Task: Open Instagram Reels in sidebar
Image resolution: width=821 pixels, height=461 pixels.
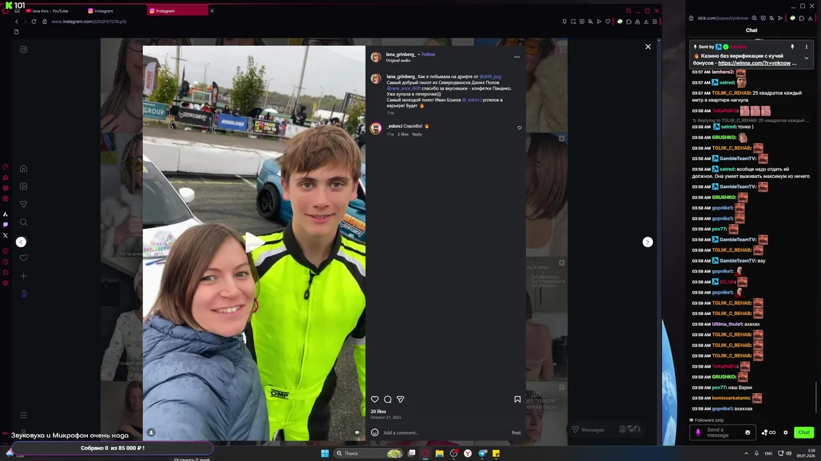Action: click(x=24, y=186)
